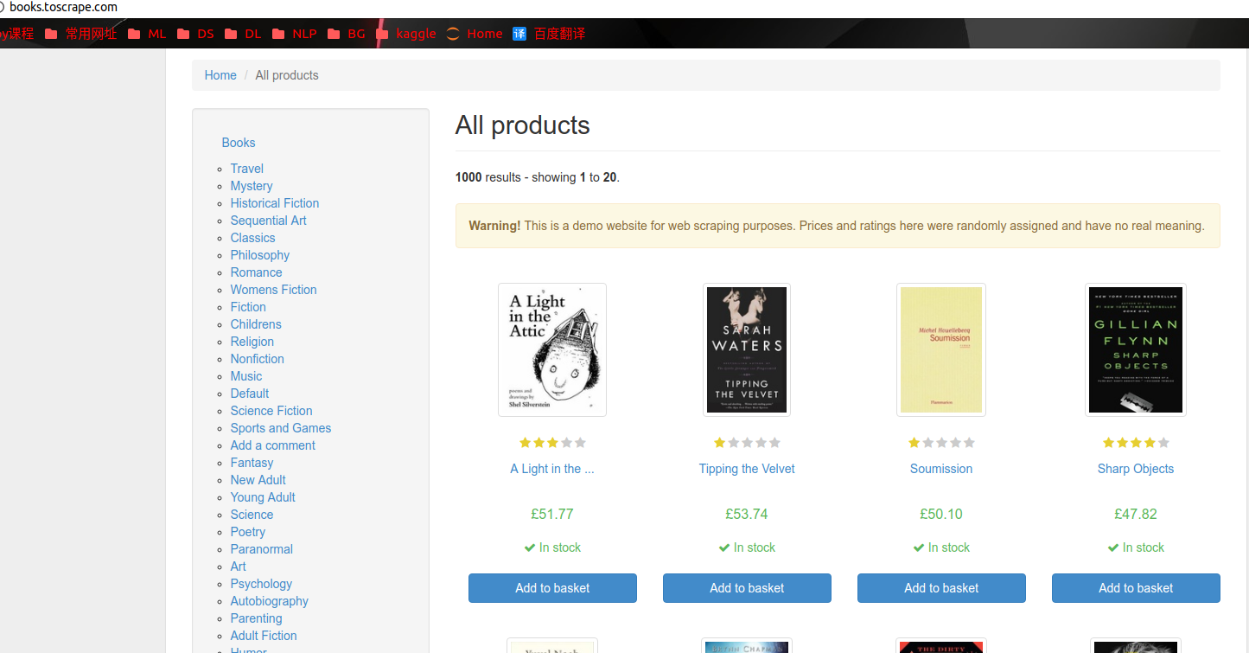
Task: Click the Jupyter Home bookmark icon
Action: pos(453,34)
